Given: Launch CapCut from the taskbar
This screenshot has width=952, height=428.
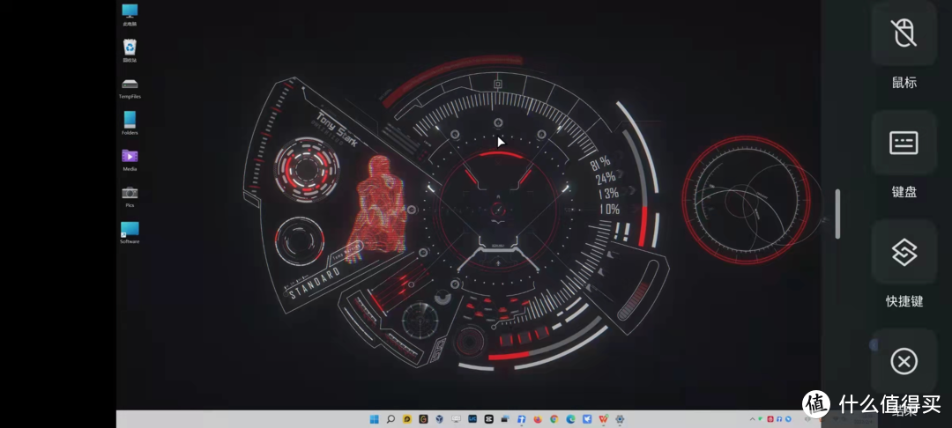Looking at the screenshot, I should click(488, 419).
